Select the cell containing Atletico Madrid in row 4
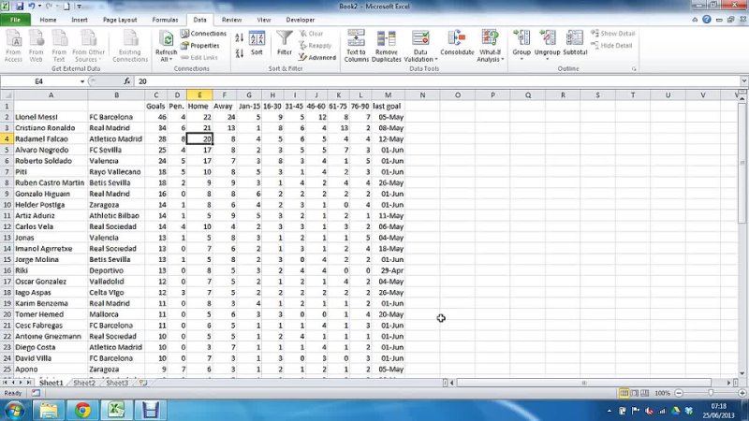Screen dimensions: 749x421 116,138
